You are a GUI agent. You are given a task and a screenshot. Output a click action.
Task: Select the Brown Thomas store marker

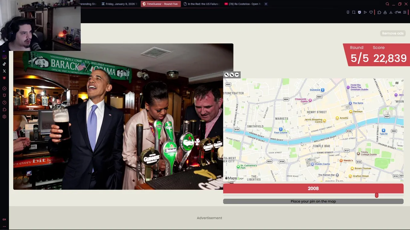pyautogui.click(x=352, y=168)
